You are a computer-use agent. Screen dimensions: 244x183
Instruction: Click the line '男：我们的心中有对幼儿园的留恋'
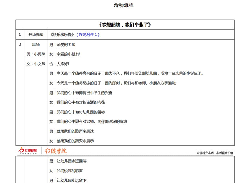click(x=77, y=112)
